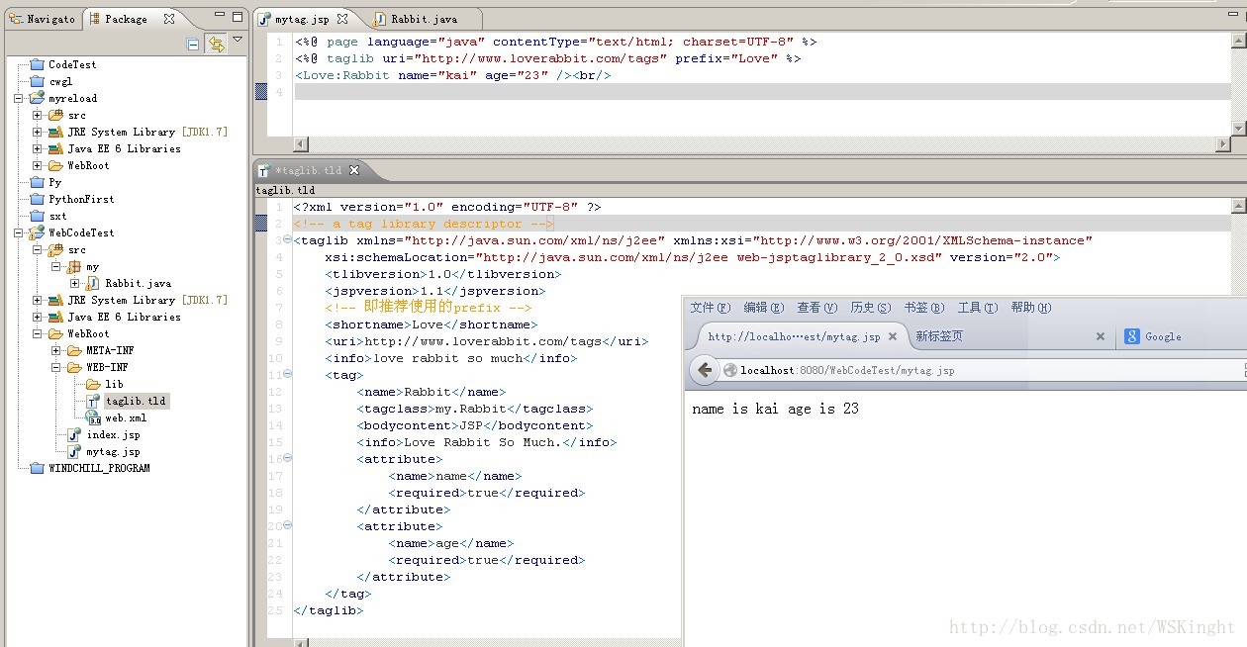Click the web.xml file icon
This screenshot has height=647, width=1247.
coord(93,417)
